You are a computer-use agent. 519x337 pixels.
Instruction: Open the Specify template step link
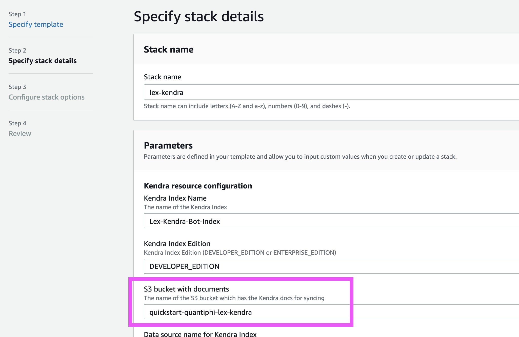[36, 25]
